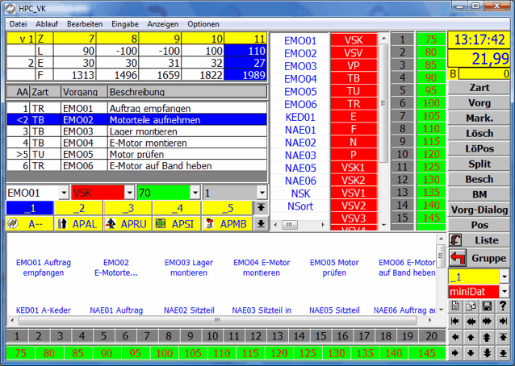Viewport: 515px width, 366px height.
Task: Select the yellow _3 tab cell
Action: click(x=128, y=208)
